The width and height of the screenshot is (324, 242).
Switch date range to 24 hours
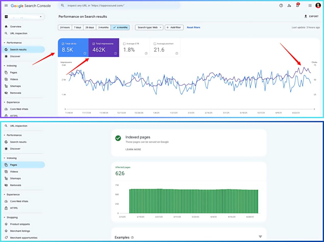point(65,28)
